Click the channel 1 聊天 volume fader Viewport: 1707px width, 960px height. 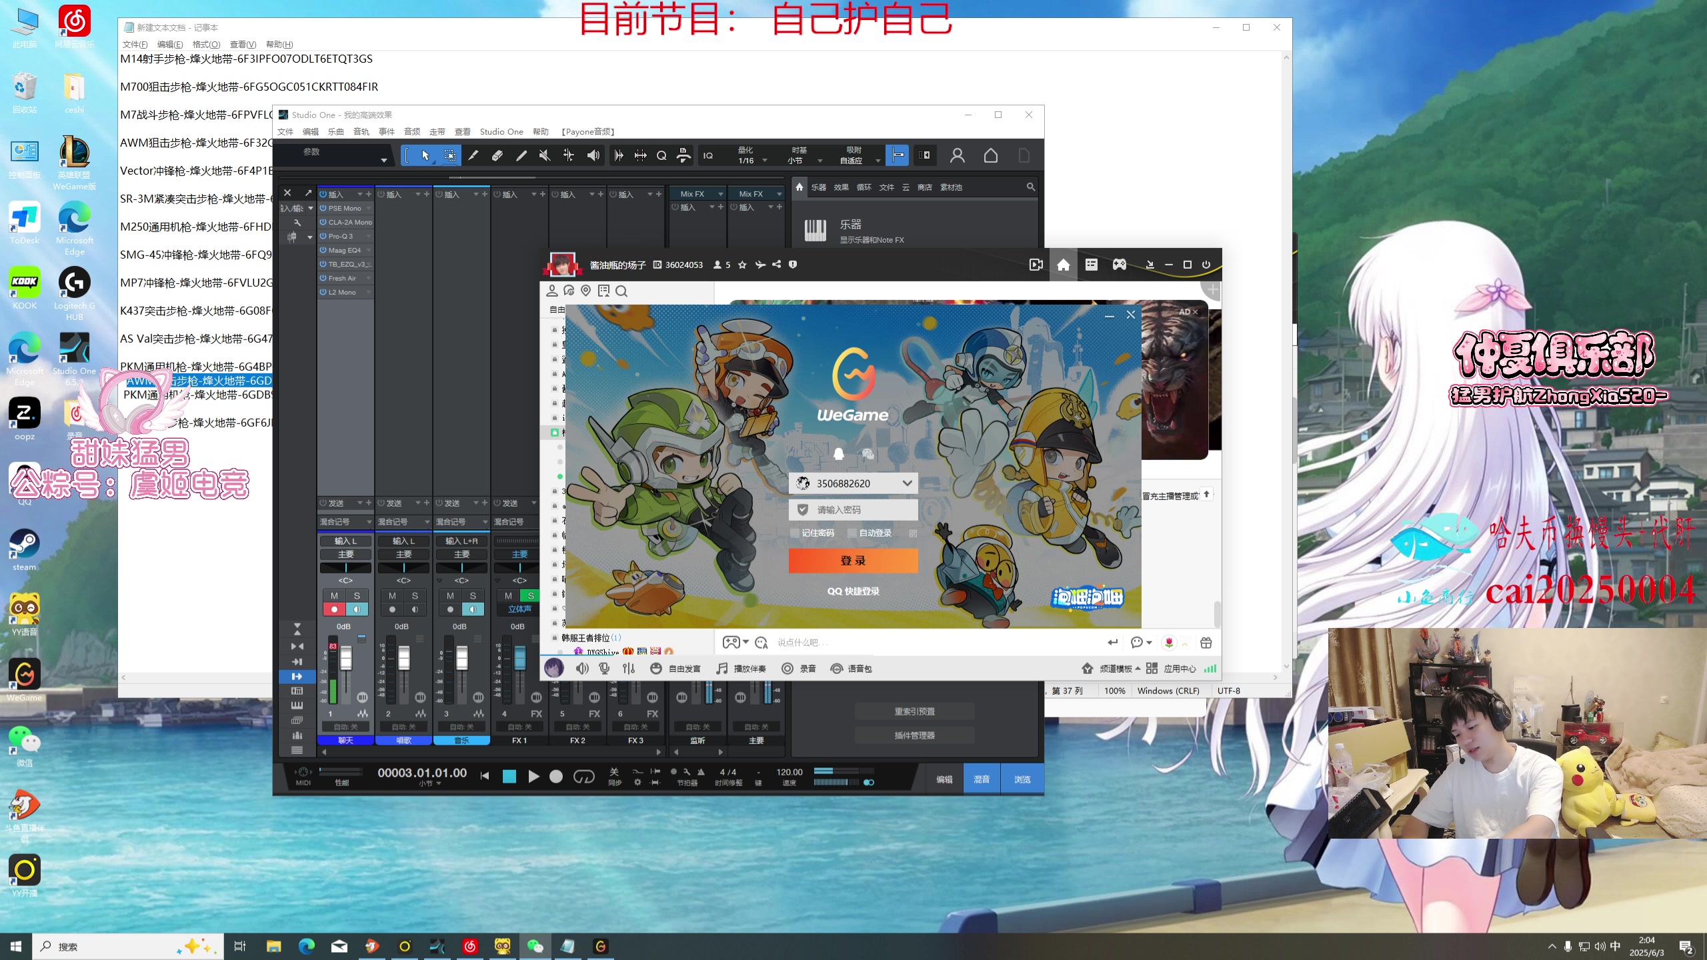click(346, 659)
